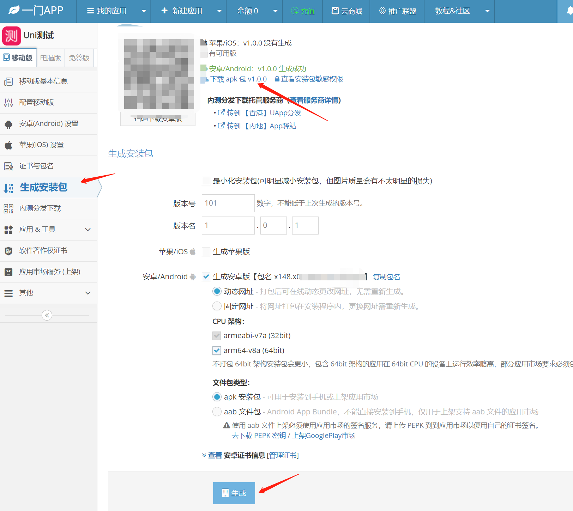Open the 教程&社区 dropdown arrow
This screenshot has width=573, height=511.
(x=488, y=11)
